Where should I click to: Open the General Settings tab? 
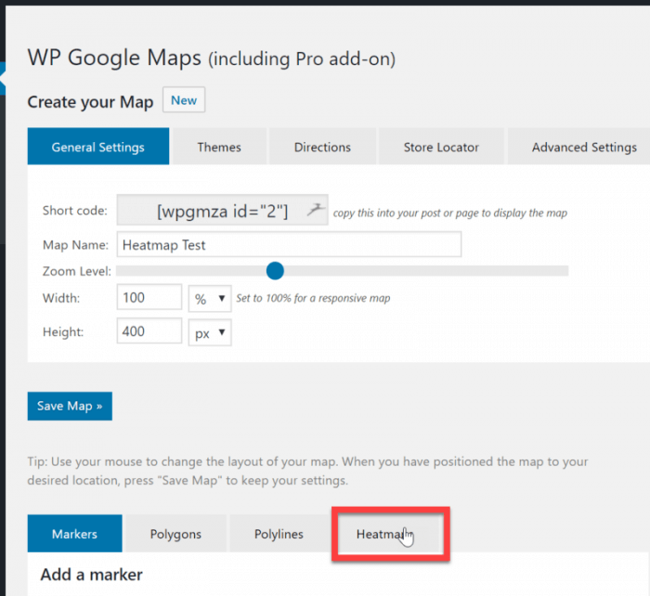pos(98,147)
